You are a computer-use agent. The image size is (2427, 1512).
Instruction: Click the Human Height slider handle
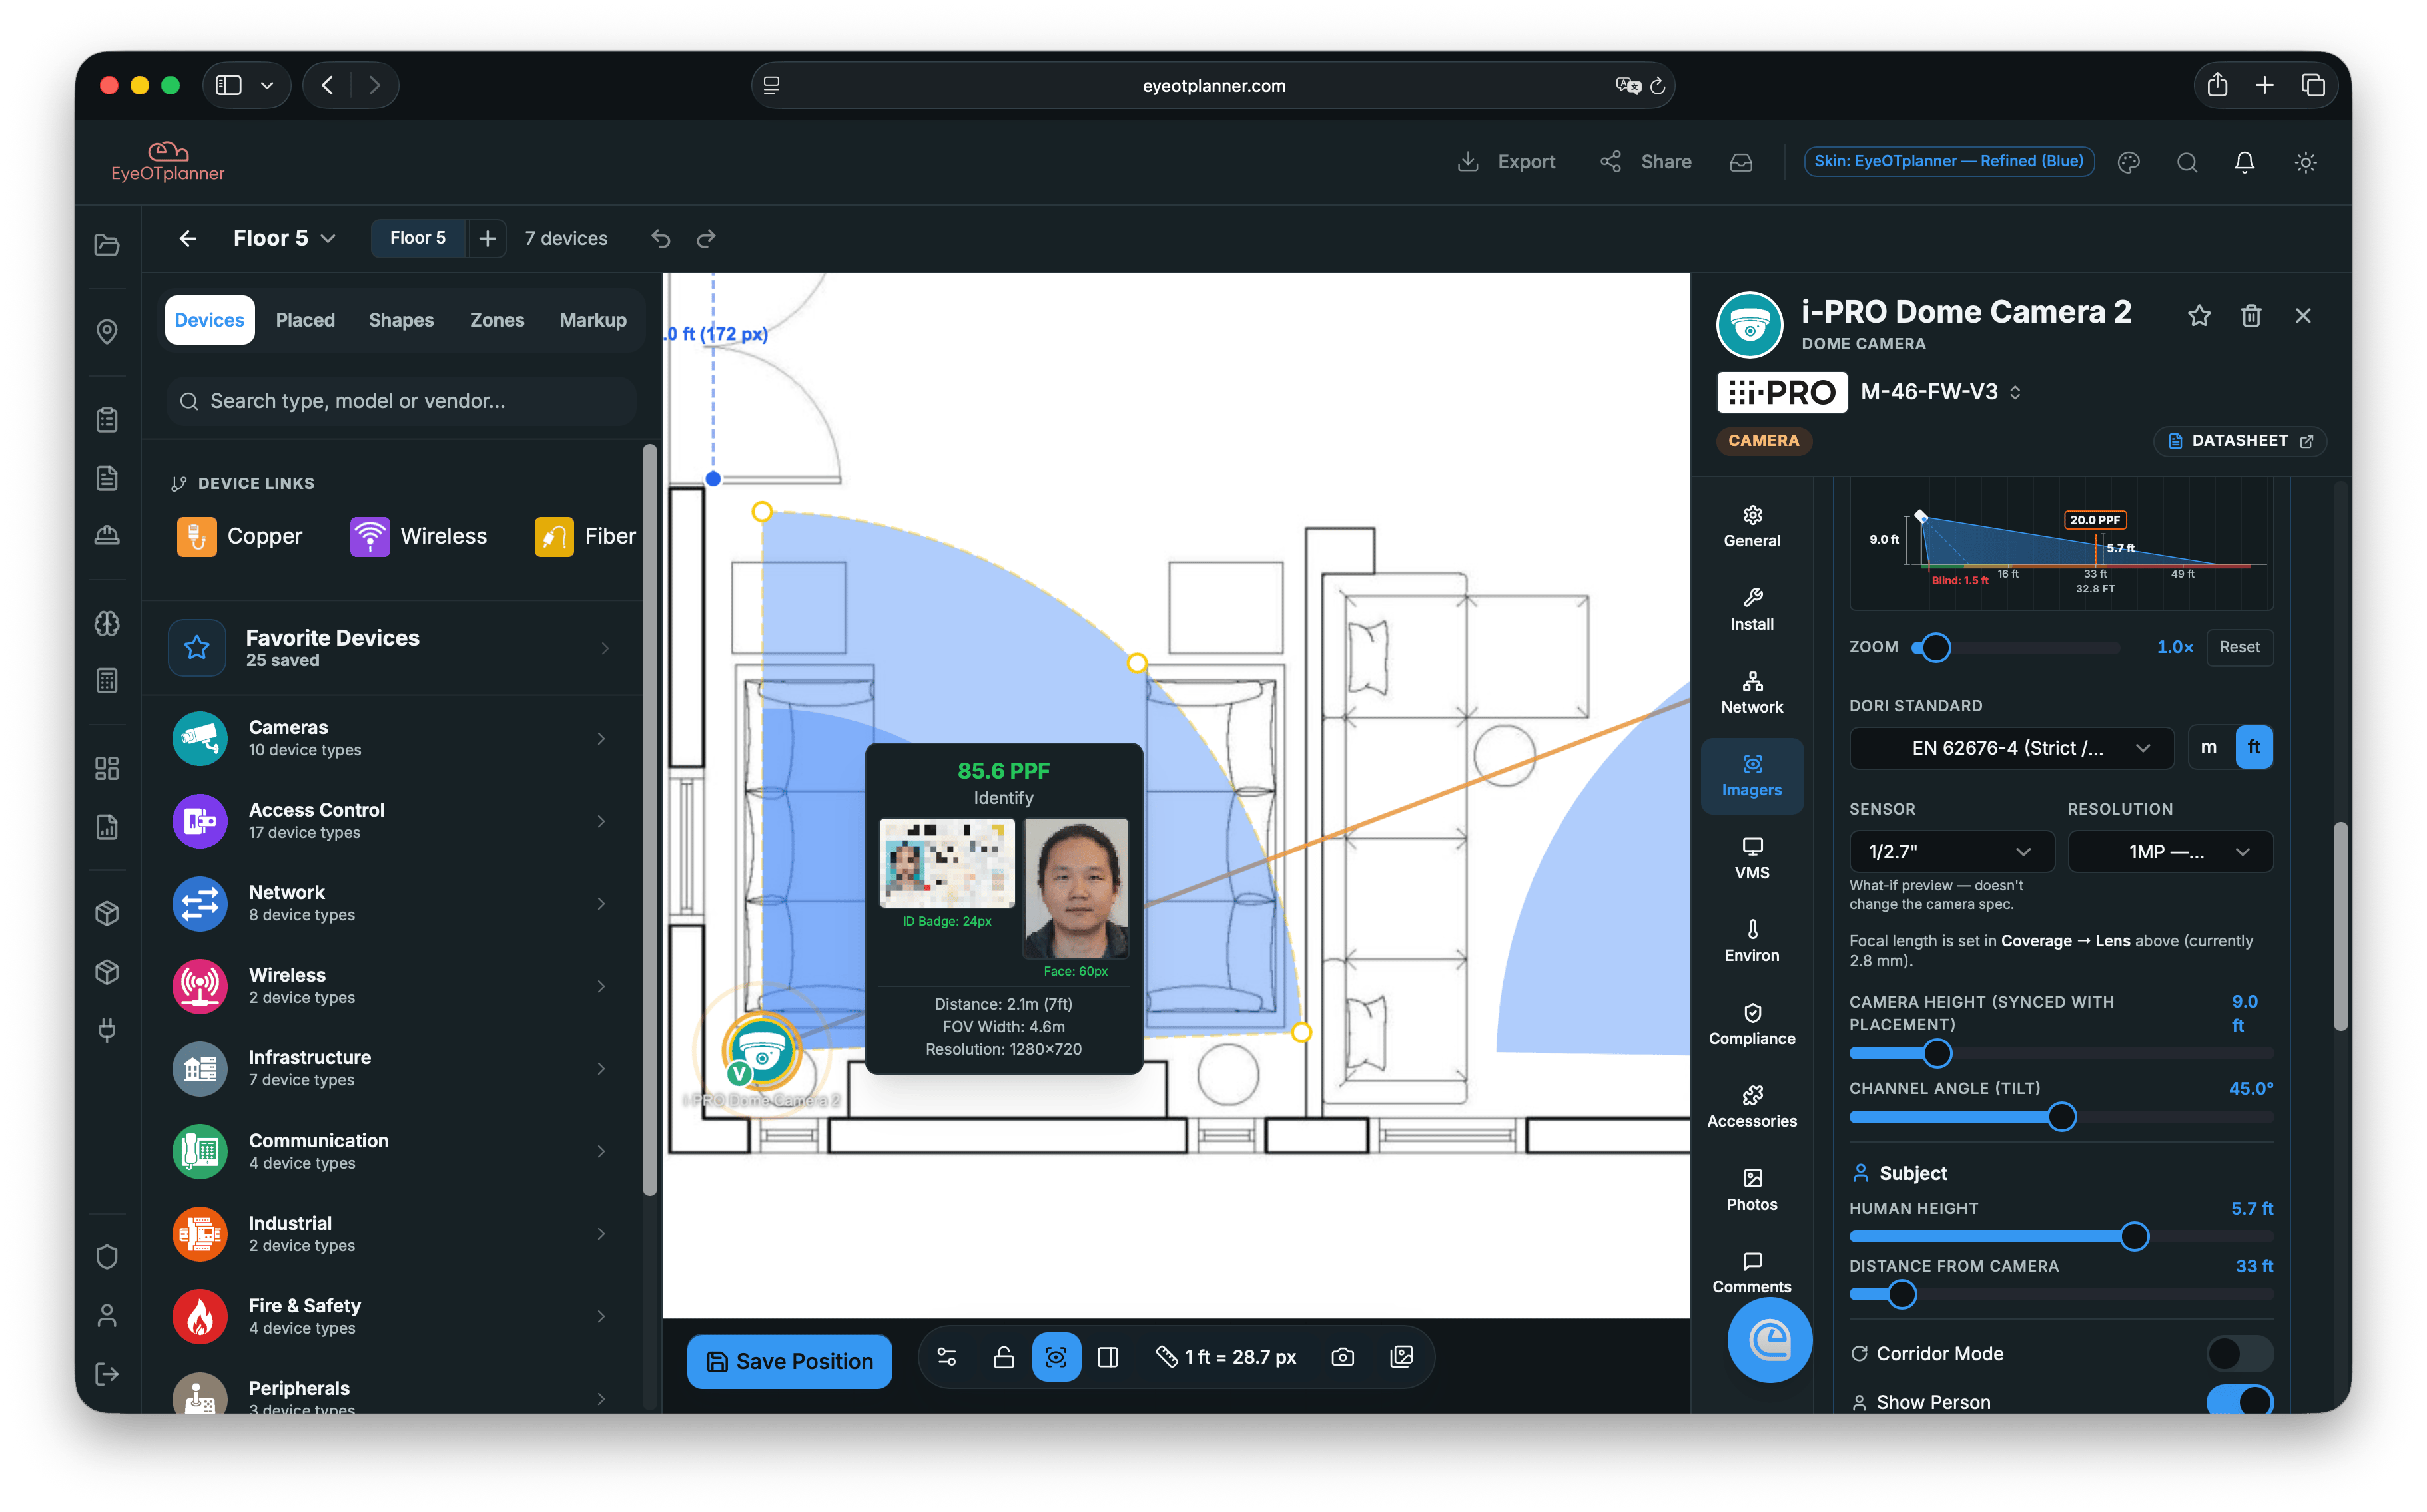[x=2134, y=1237]
